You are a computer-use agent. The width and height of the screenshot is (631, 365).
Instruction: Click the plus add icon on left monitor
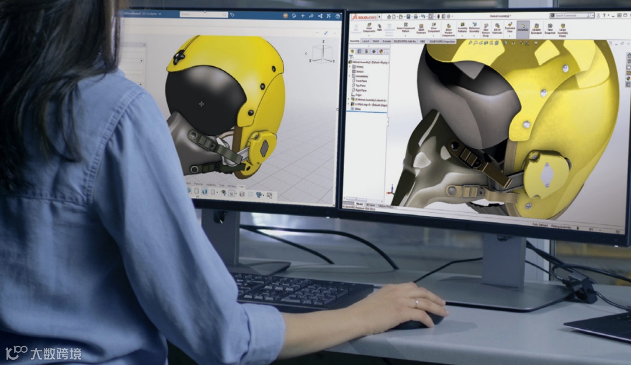tap(303, 16)
